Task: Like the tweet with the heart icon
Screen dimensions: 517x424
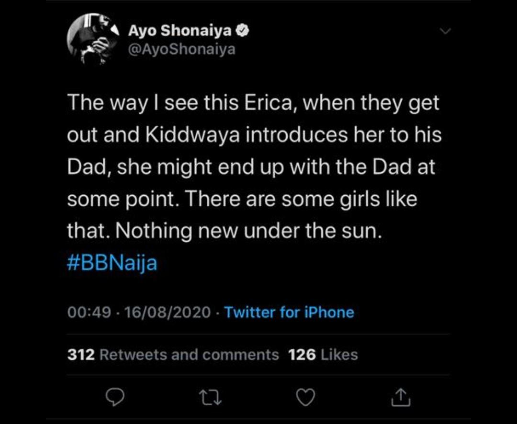Action: tap(306, 396)
